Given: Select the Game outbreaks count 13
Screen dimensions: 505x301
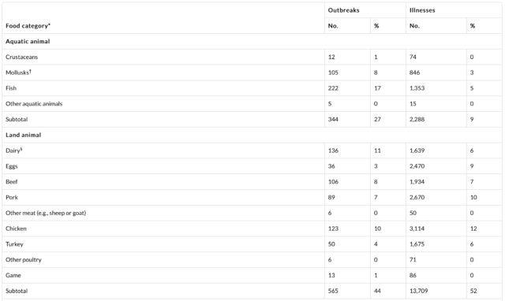Looking at the screenshot, I should pyautogui.click(x=331, y=275).
